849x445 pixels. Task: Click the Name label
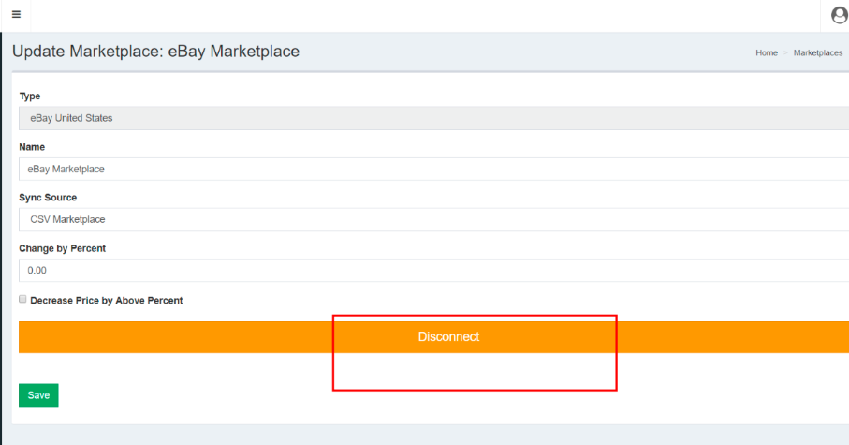click(x=32, y=147)
